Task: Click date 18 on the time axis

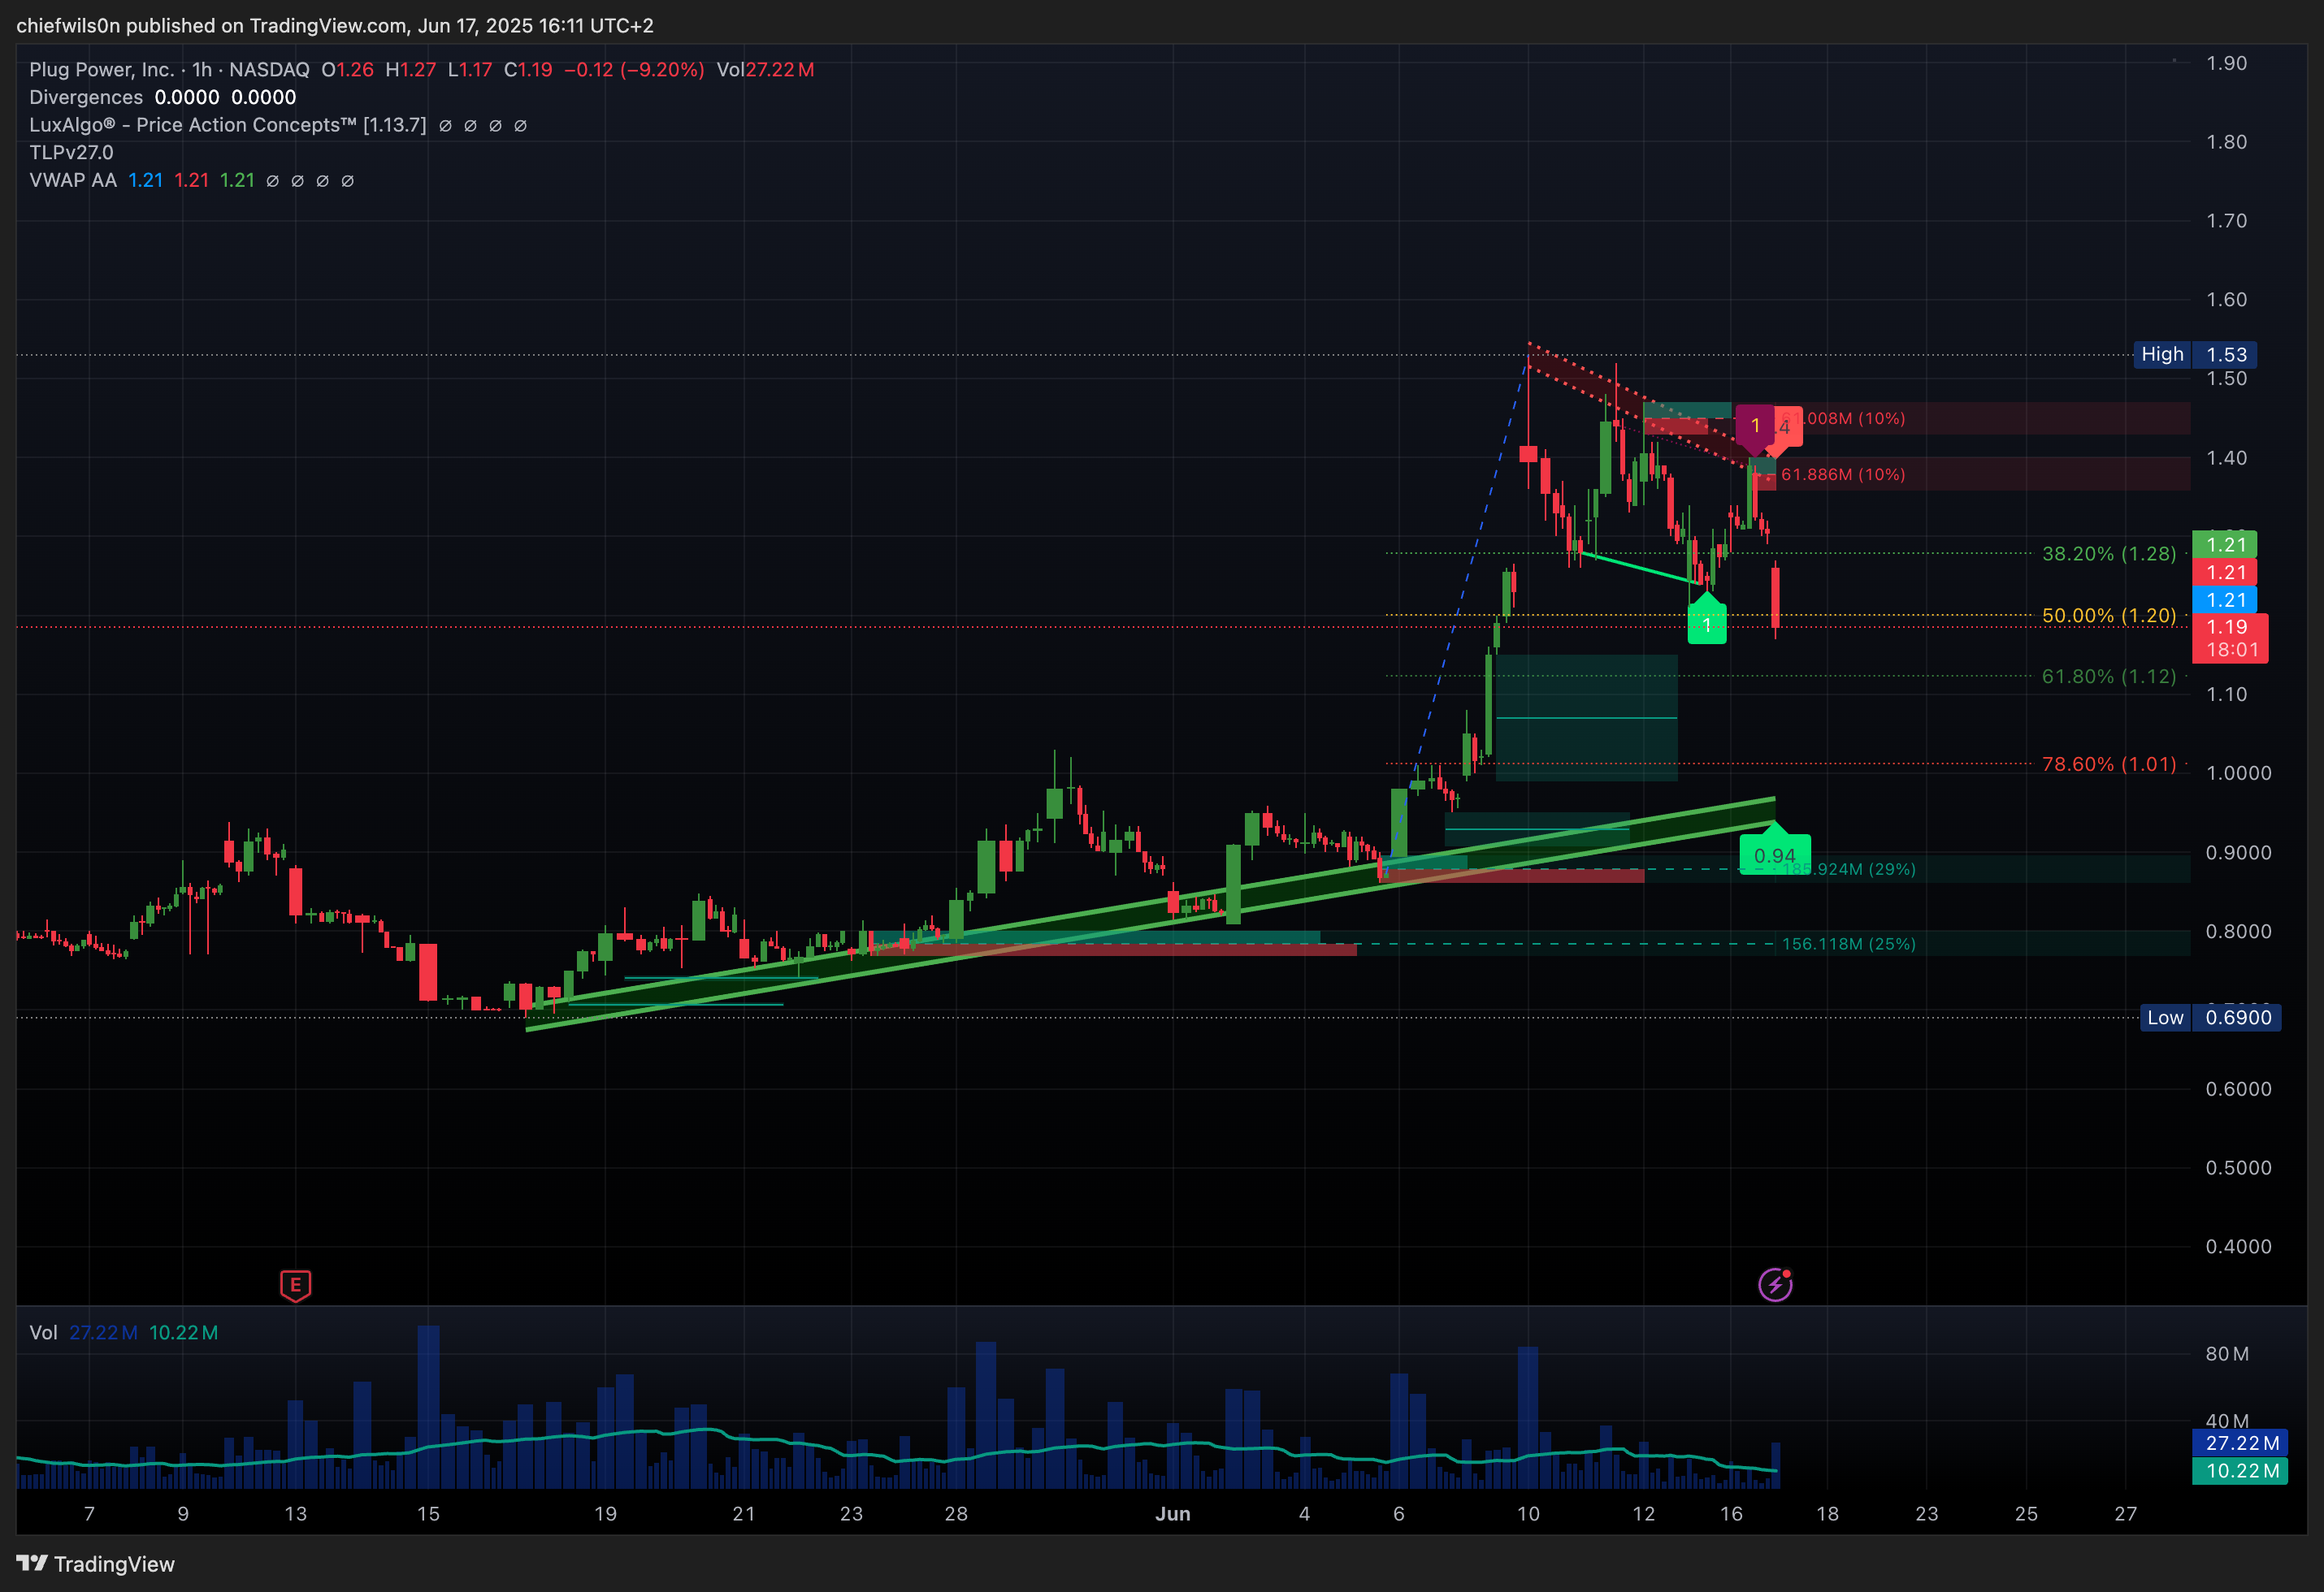Action: pyautogui.click(x=1827, y=1514)
